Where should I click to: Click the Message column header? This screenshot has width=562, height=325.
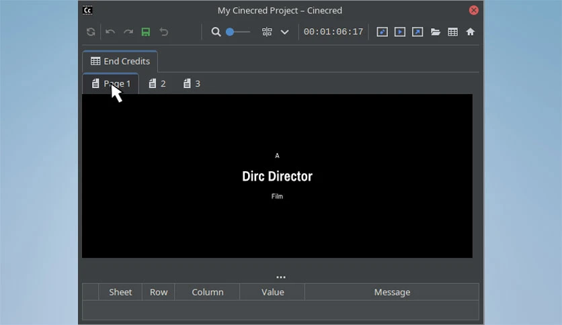click(392, 292)
